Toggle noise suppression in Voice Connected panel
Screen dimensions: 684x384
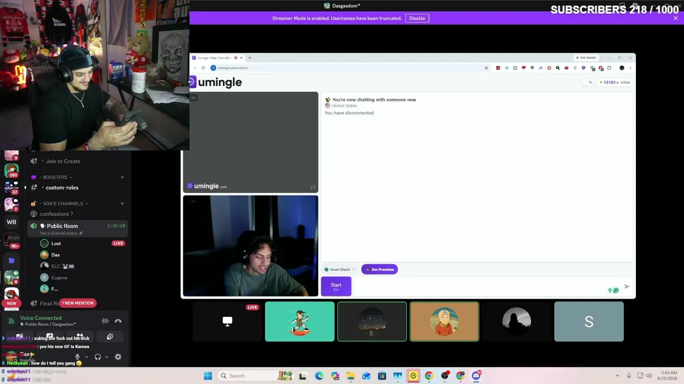click(105, 321)
